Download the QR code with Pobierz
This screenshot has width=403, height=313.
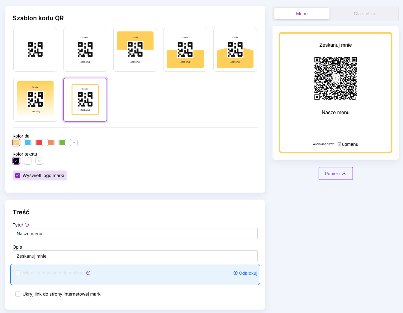[336, 174]
